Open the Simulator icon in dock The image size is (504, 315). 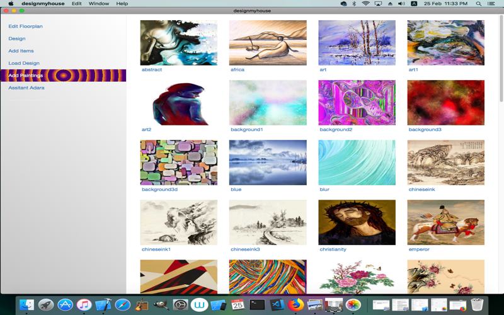[219, 304]
